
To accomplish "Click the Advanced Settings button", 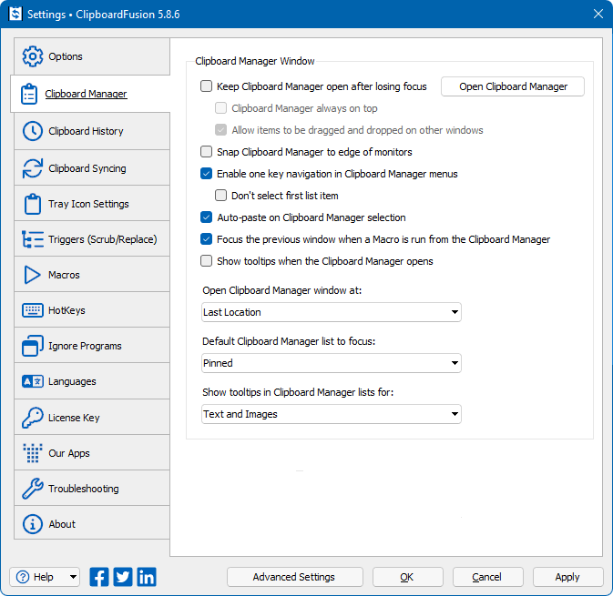I will (x=294, y=577).
